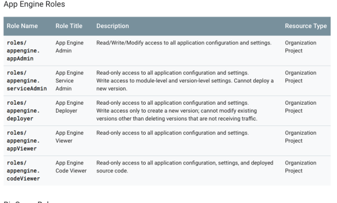
Task: Click the Role Title column header
Action: point(69,26)
